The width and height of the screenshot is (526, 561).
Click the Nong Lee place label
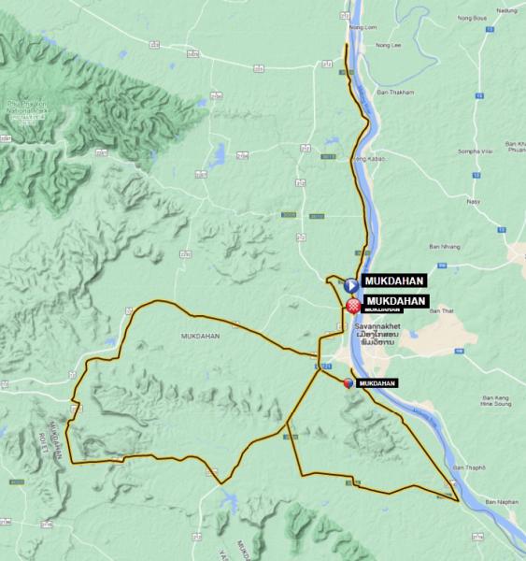point(389,45)
